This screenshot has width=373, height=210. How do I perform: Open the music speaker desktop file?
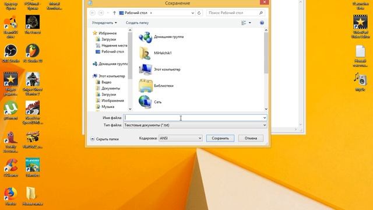click(360, 82)
